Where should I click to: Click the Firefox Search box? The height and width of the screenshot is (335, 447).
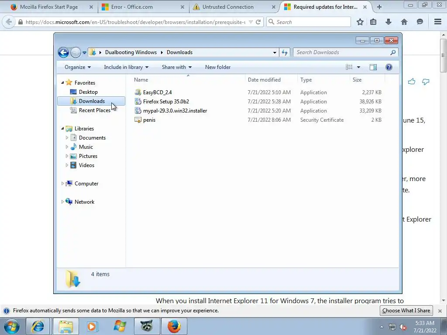(x=309, y=22)
